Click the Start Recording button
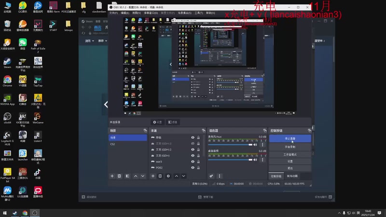 (290, 147)
